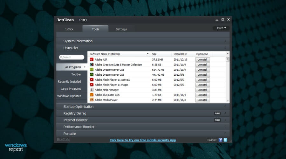Open the Facebook follow icon
This screenshot has height=159, width=286.
click(220, 140)
